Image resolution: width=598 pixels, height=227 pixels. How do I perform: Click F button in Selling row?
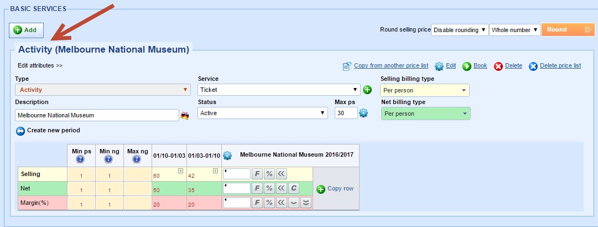coord(257,174)
